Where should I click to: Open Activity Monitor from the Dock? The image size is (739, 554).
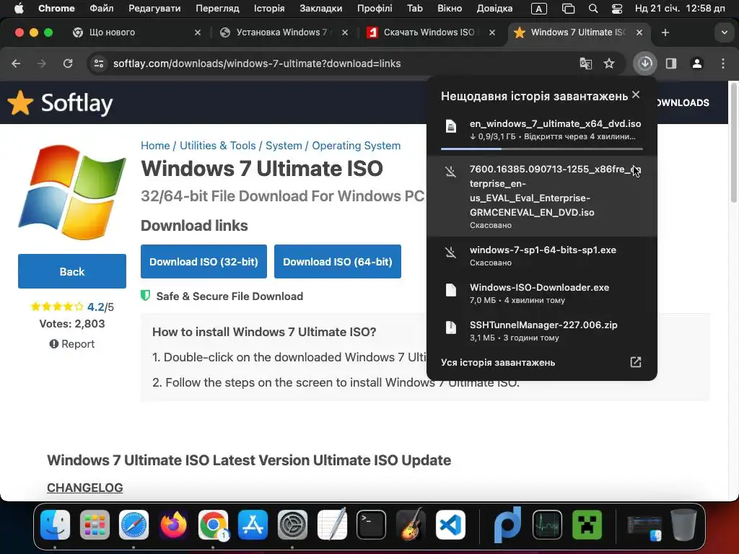coord(547,524)
